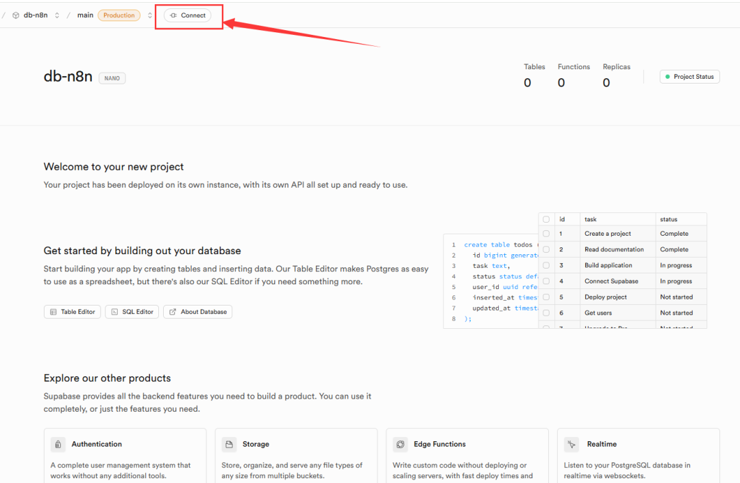Open the Authentication product card title
Screen dimensions: 740x483
point(97,444)
